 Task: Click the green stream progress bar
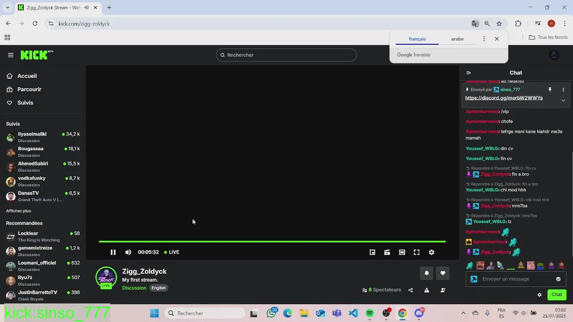click(272, 241)
